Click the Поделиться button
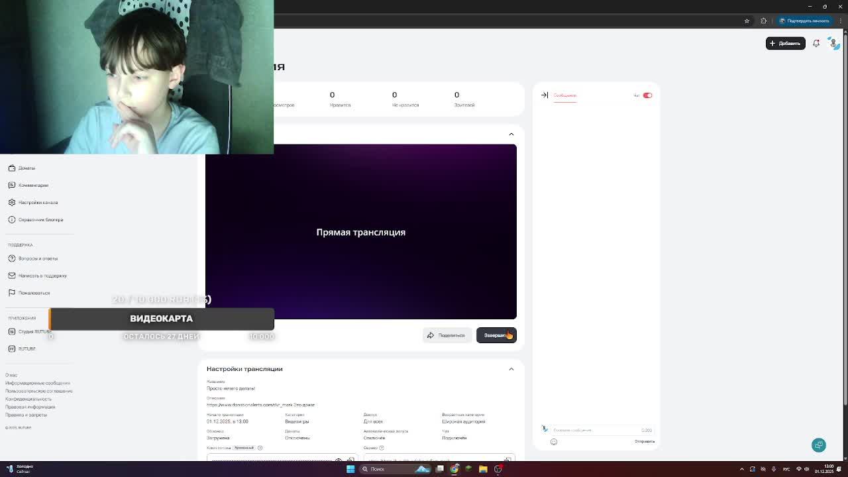 click(447, 335)
